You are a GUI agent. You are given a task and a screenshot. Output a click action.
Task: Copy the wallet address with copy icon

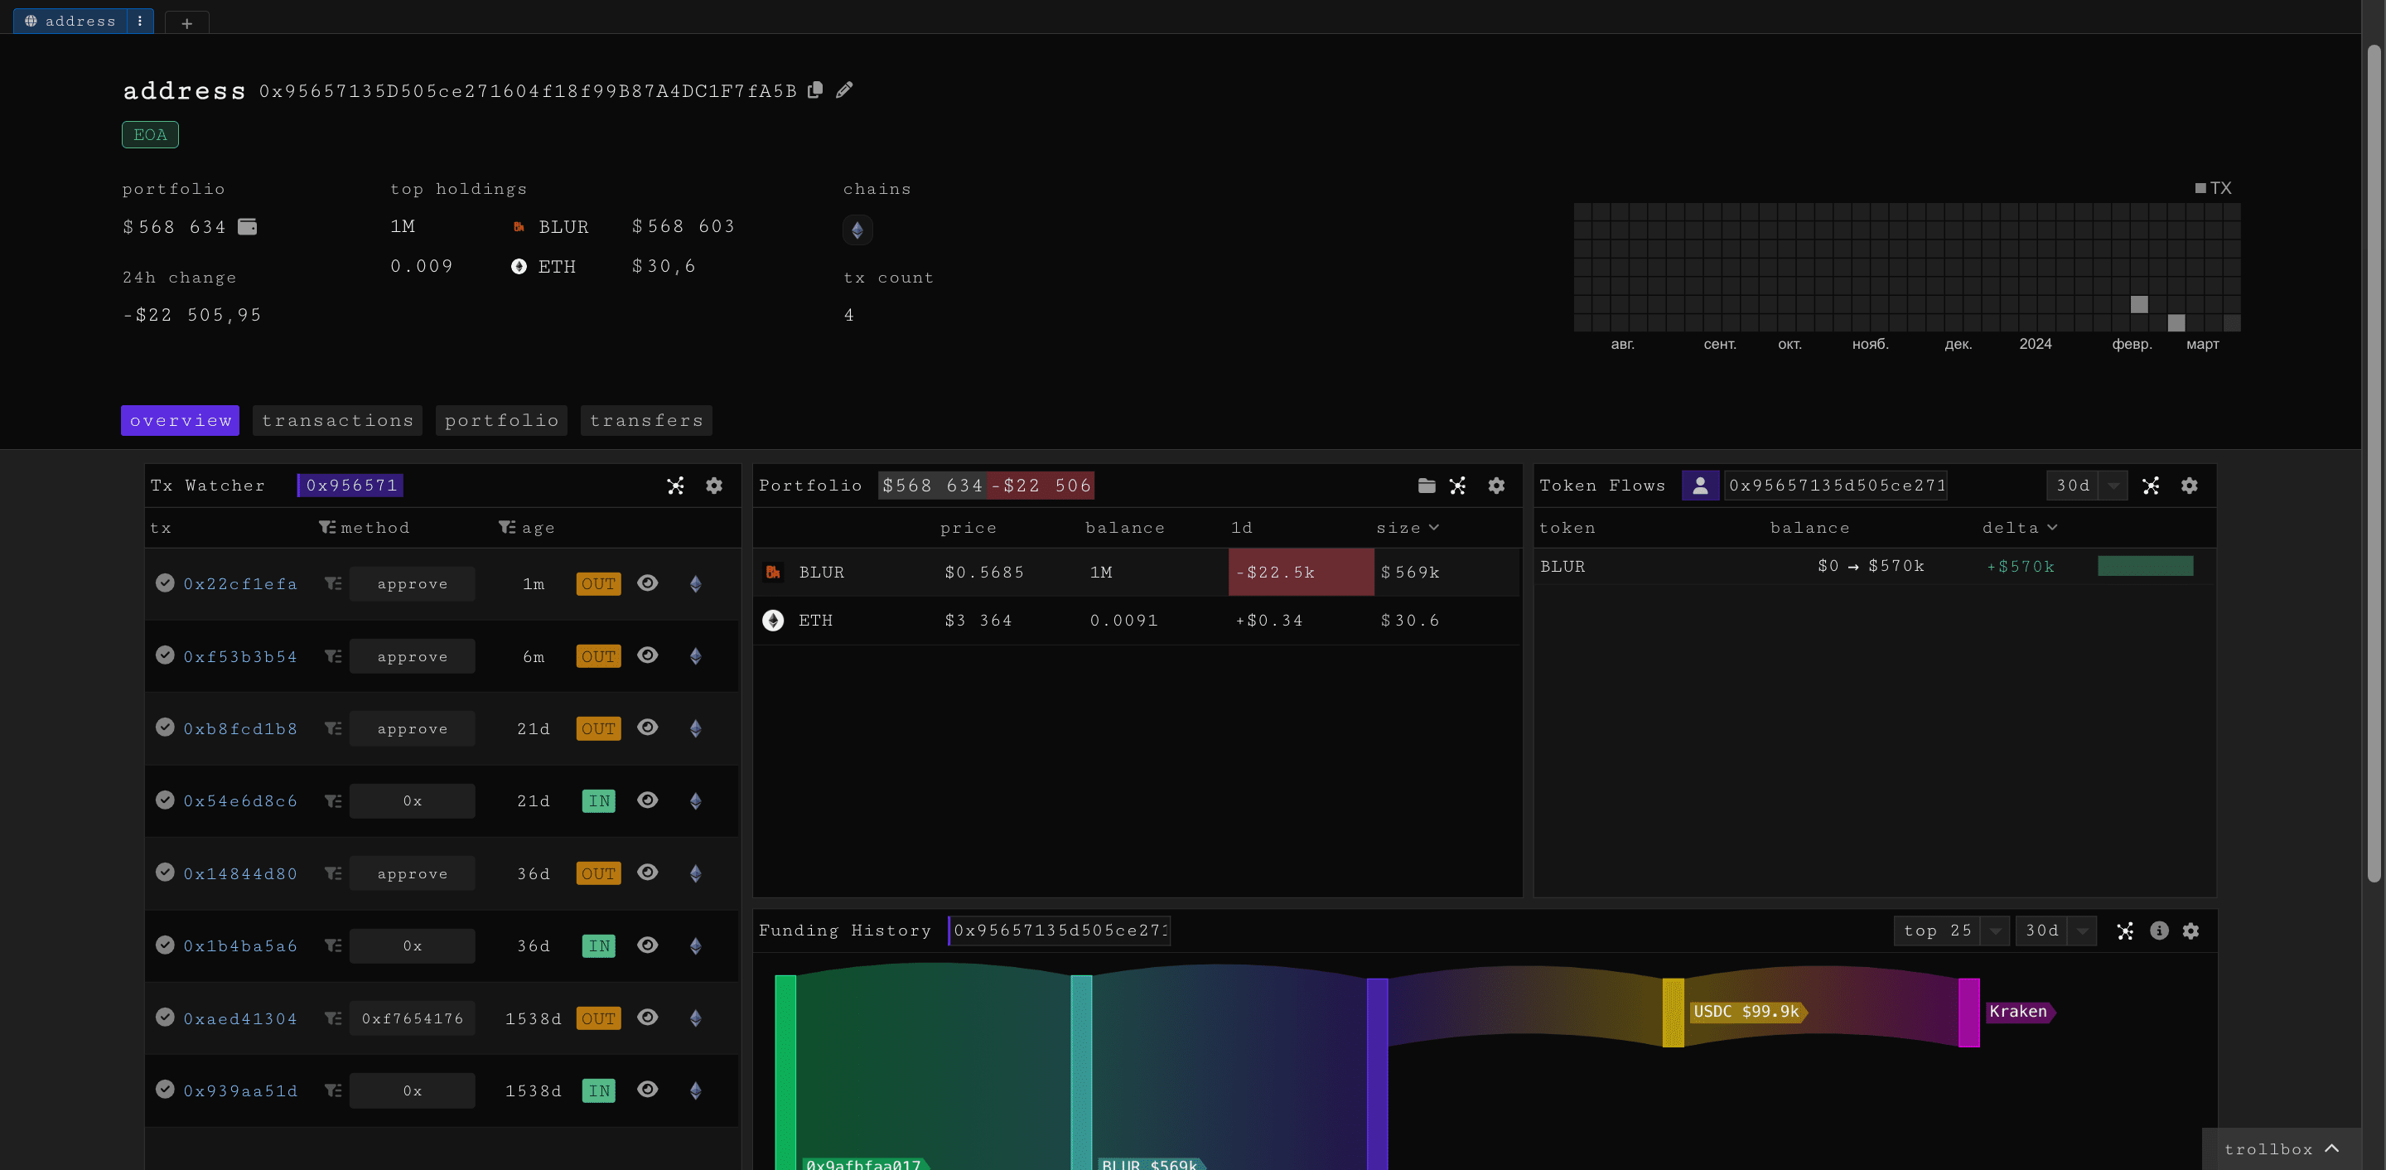[x=815, y=89]
